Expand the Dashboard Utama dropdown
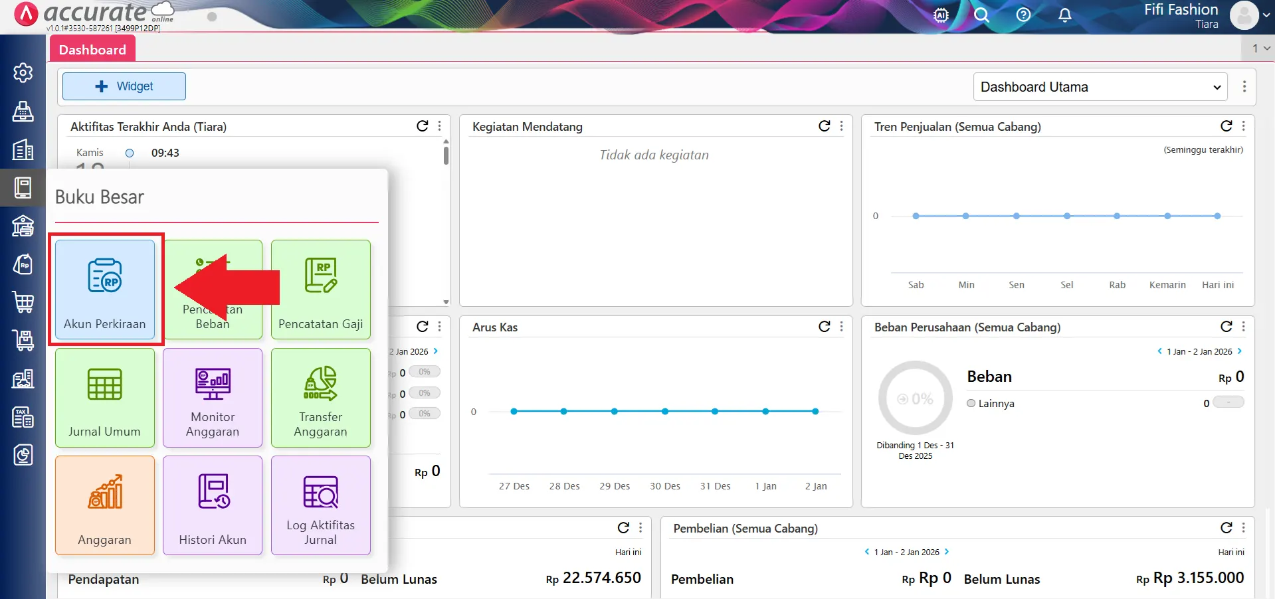1275x599 pixels. [1100, 87]
